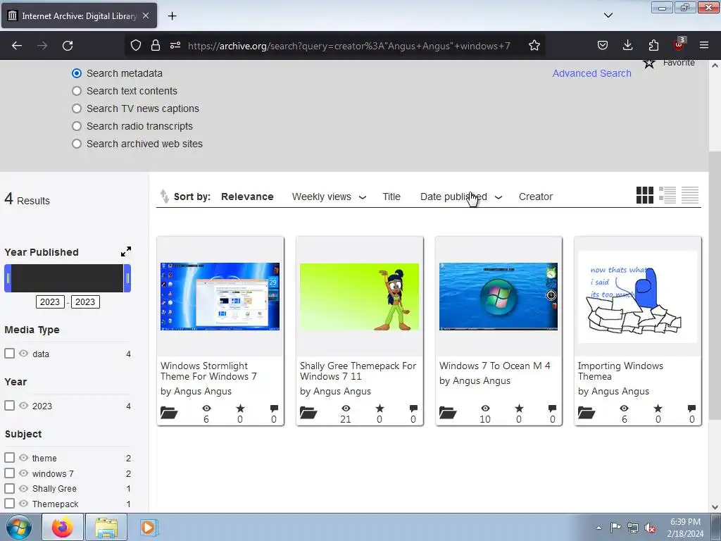The height and width of the screenshot is (541, 721).
Task: Check the Shally Gree subject filter
Action: 9,488
